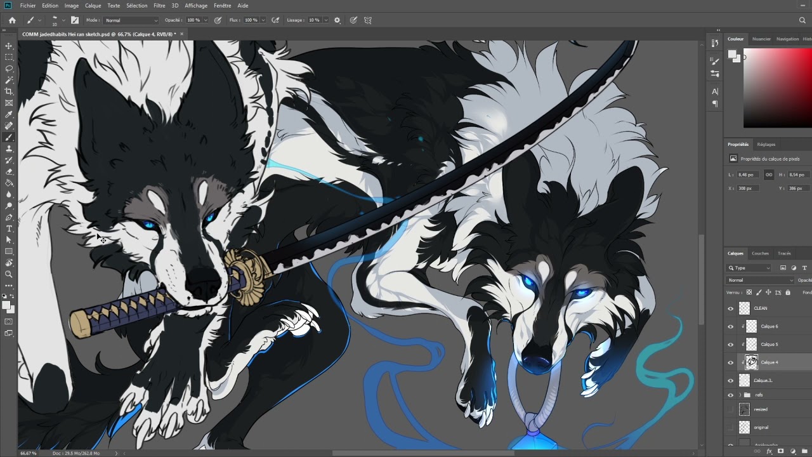
Task: Select the Hand tool
Action: (9, 263)
